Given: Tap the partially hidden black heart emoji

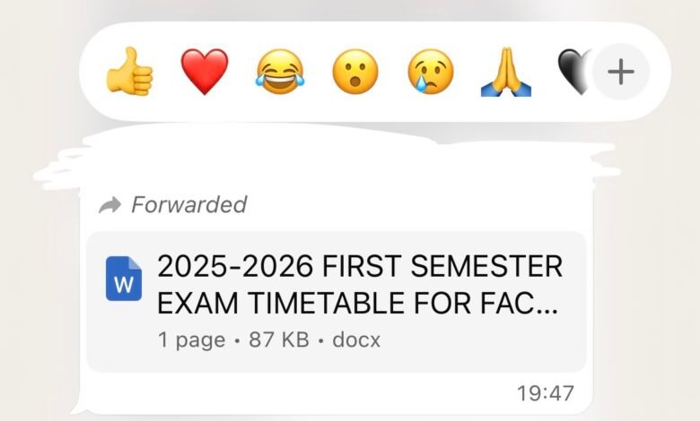Looking at the screenshot, I should point(571,71).
